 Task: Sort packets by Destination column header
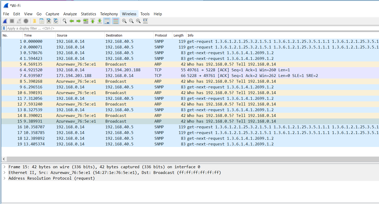point(129,36)
